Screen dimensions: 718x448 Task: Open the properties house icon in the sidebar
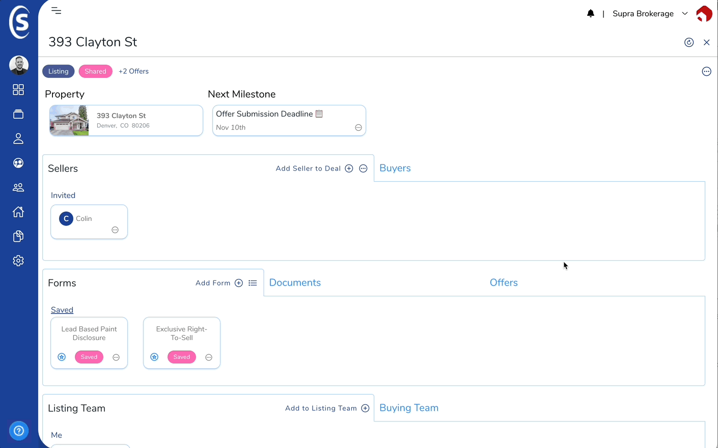[18, 212]
